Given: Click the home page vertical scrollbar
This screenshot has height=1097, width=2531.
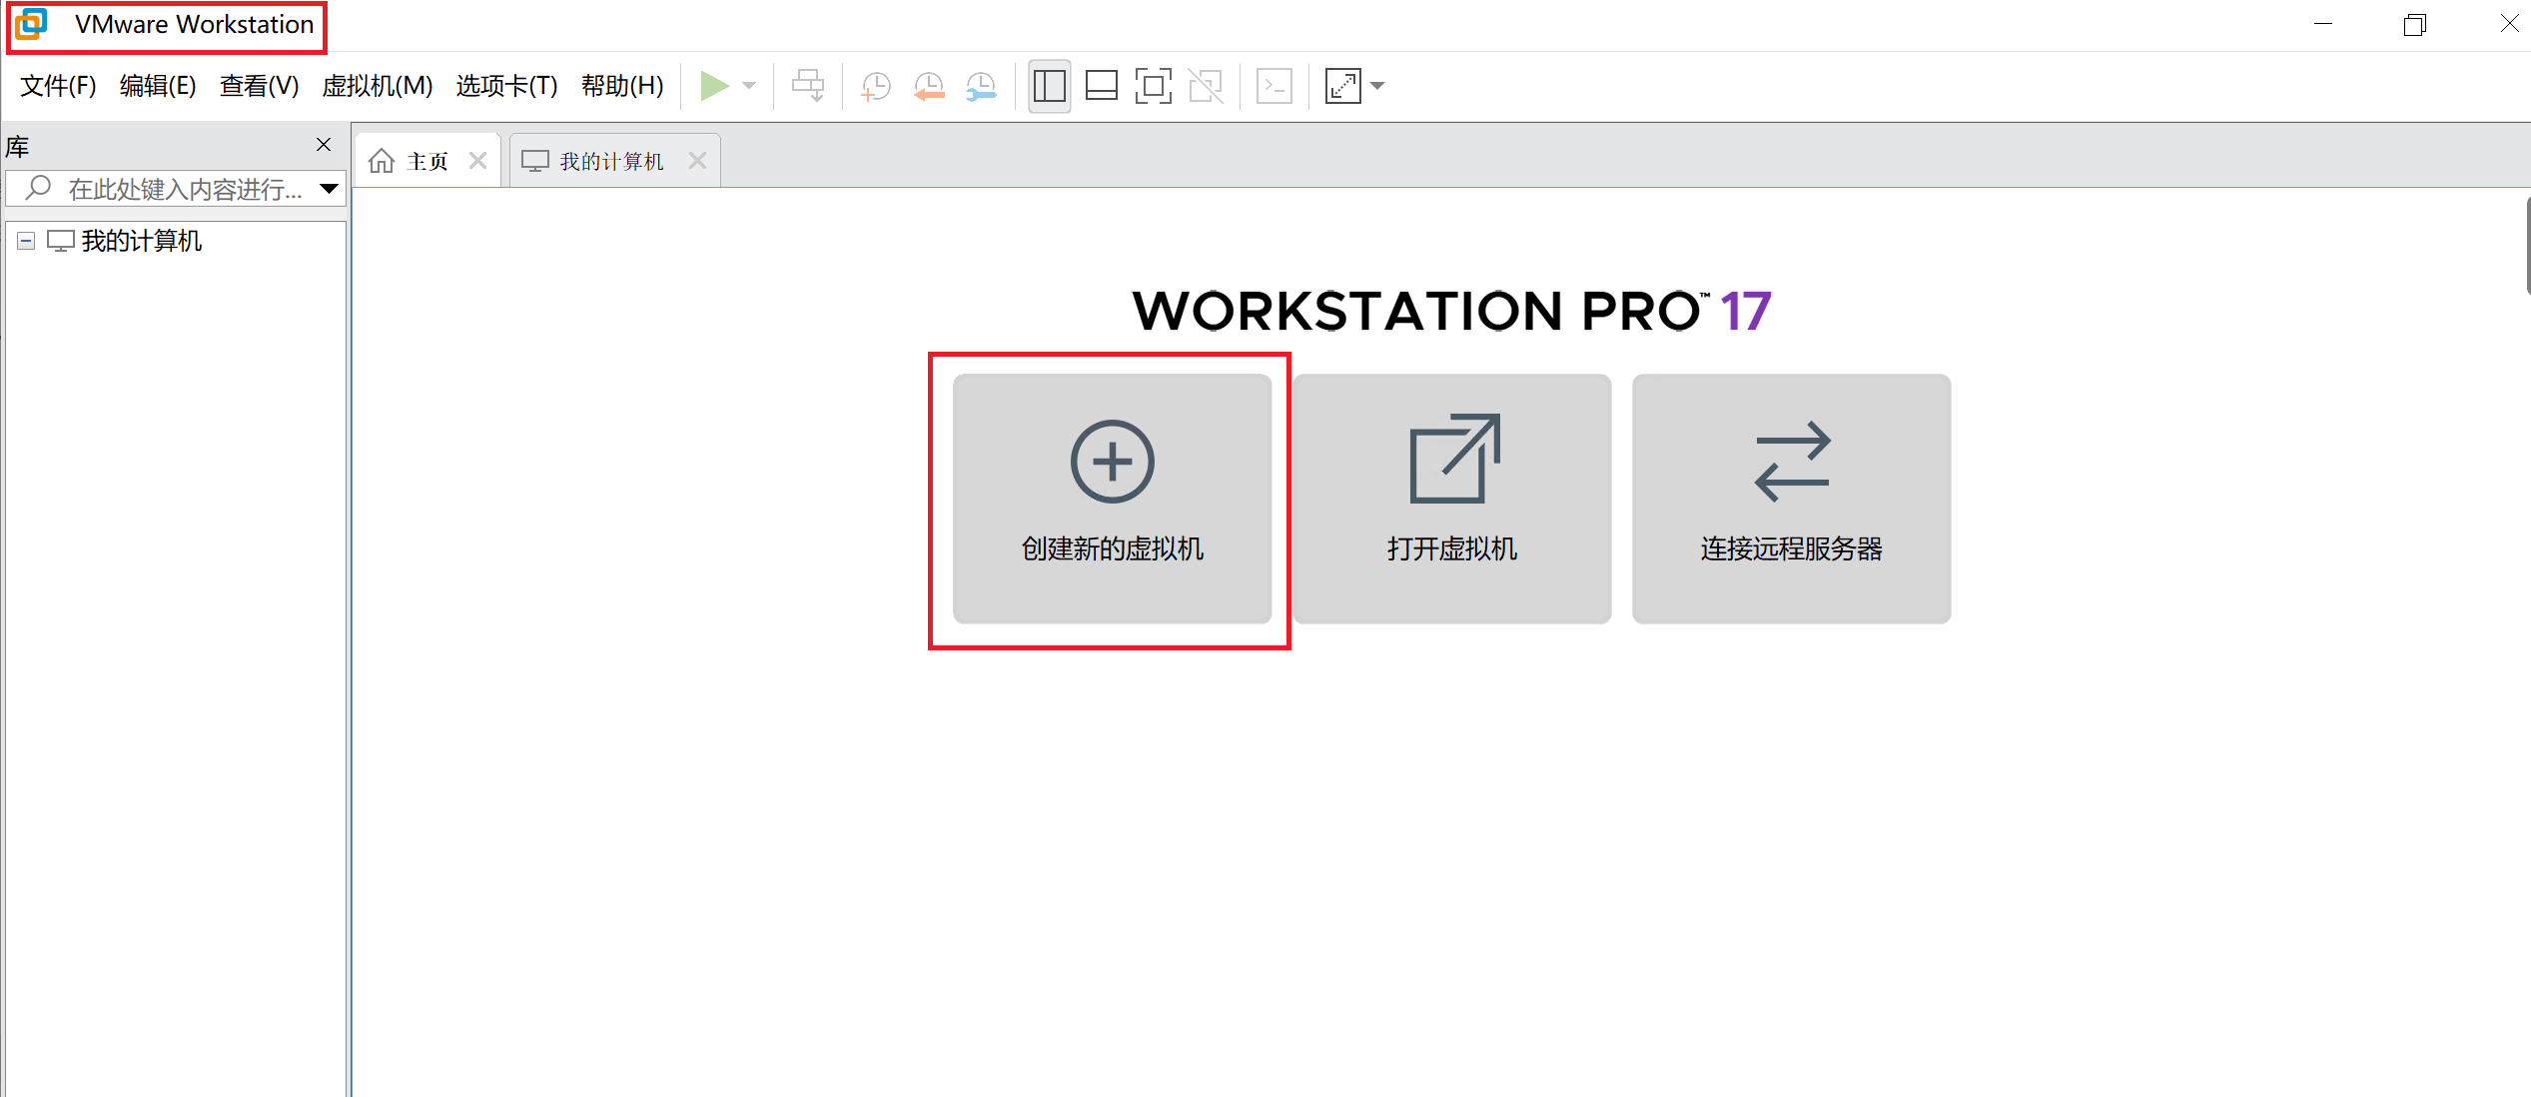Looking at the screenshot, I should (2527, 245).
